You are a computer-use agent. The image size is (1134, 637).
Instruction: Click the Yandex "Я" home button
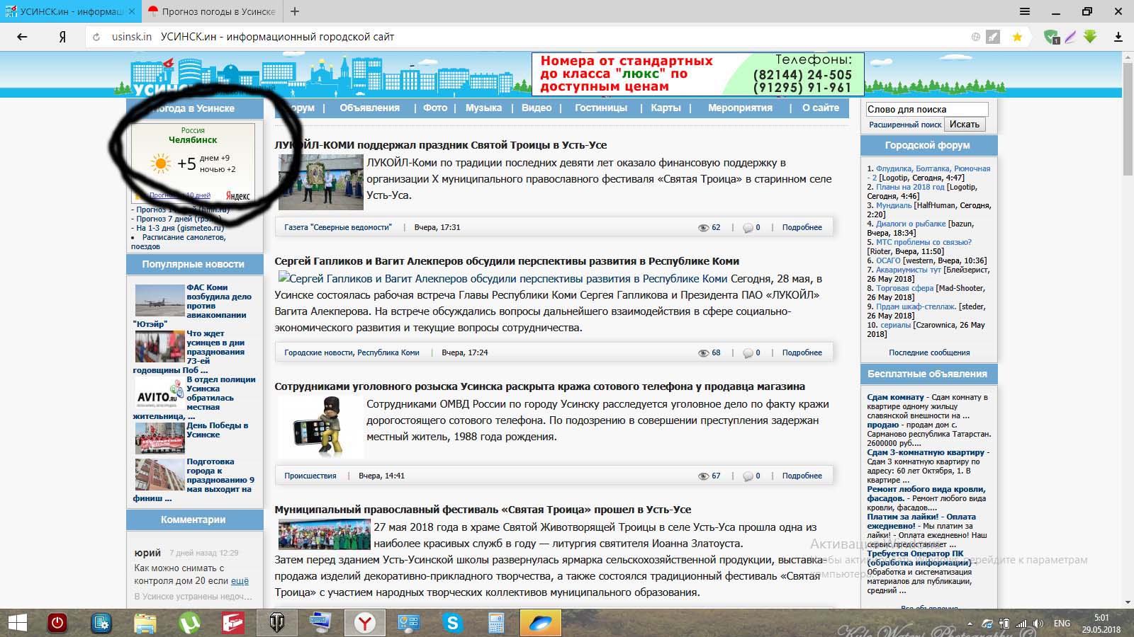coord(62,37)
